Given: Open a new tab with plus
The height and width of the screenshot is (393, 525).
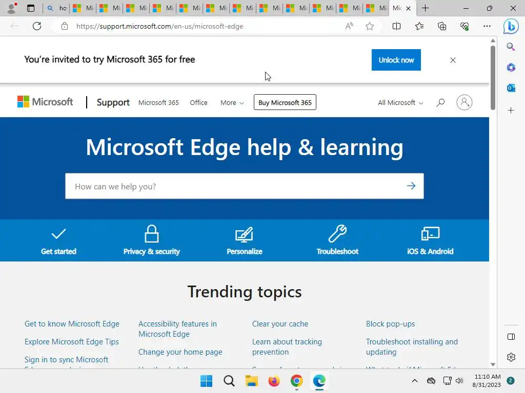Looking at the screenshot, I should 425,8.
